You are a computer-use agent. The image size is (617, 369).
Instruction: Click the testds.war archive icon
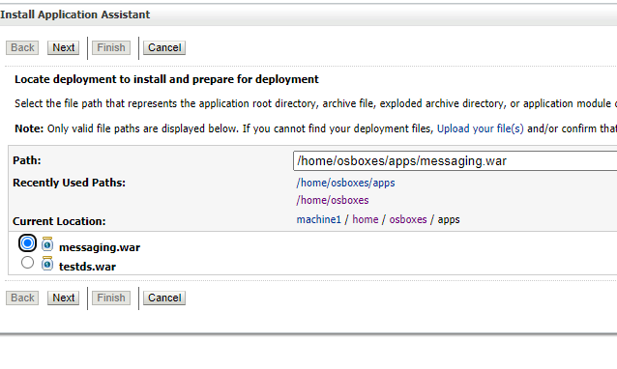[x=47, y=264]
